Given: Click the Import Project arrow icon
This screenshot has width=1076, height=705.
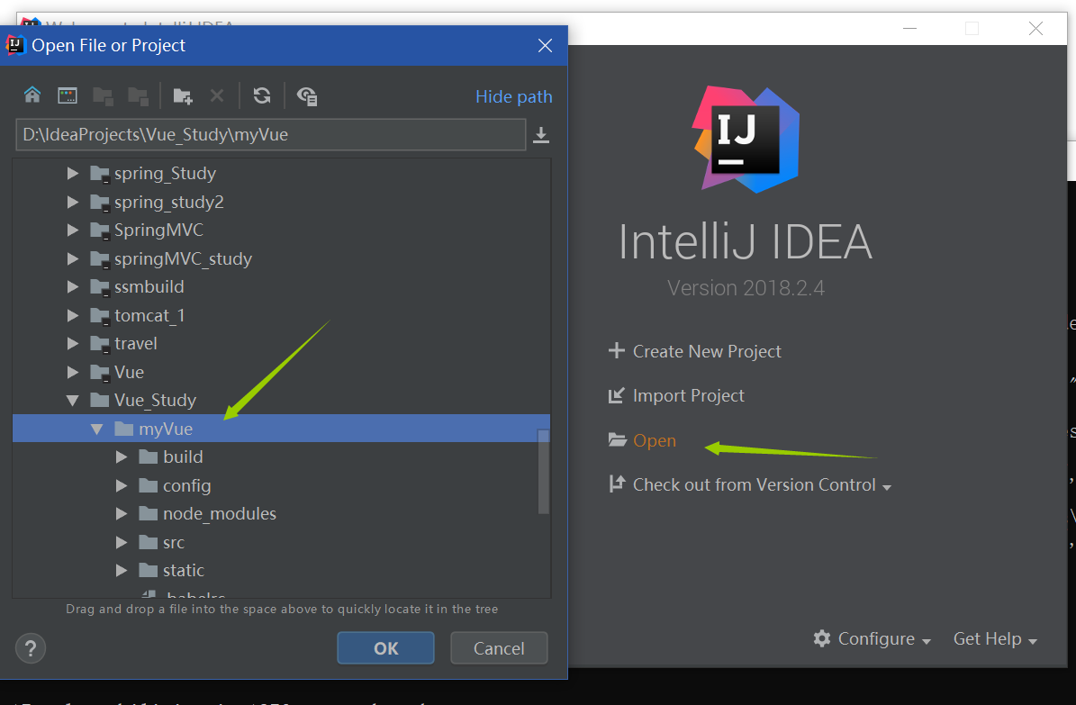Looking at the screenshot, I should tap(616, 395).
